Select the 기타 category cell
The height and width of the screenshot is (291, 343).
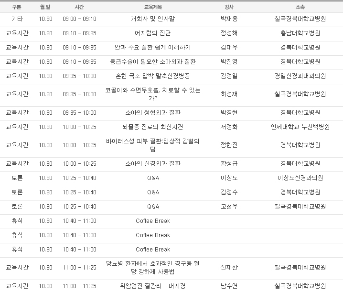[x=17, y=19]
